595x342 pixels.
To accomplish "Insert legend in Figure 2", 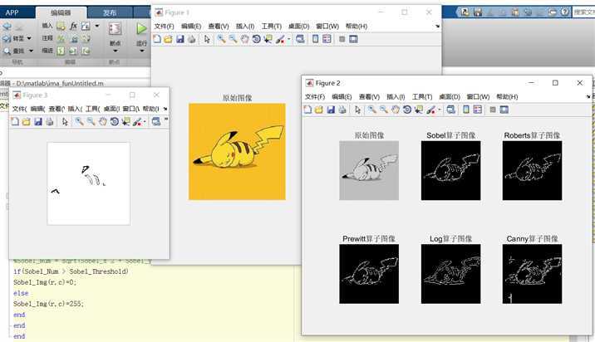I will click(477, 110).
